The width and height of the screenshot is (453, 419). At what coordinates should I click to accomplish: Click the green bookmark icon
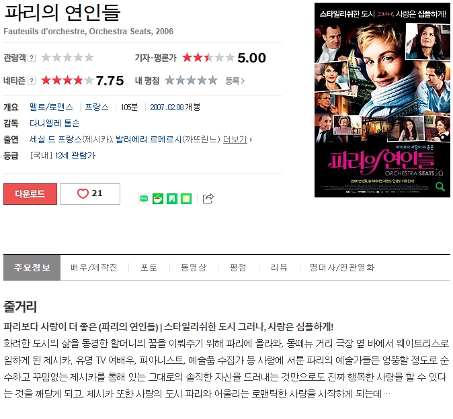tap(172, 199)
